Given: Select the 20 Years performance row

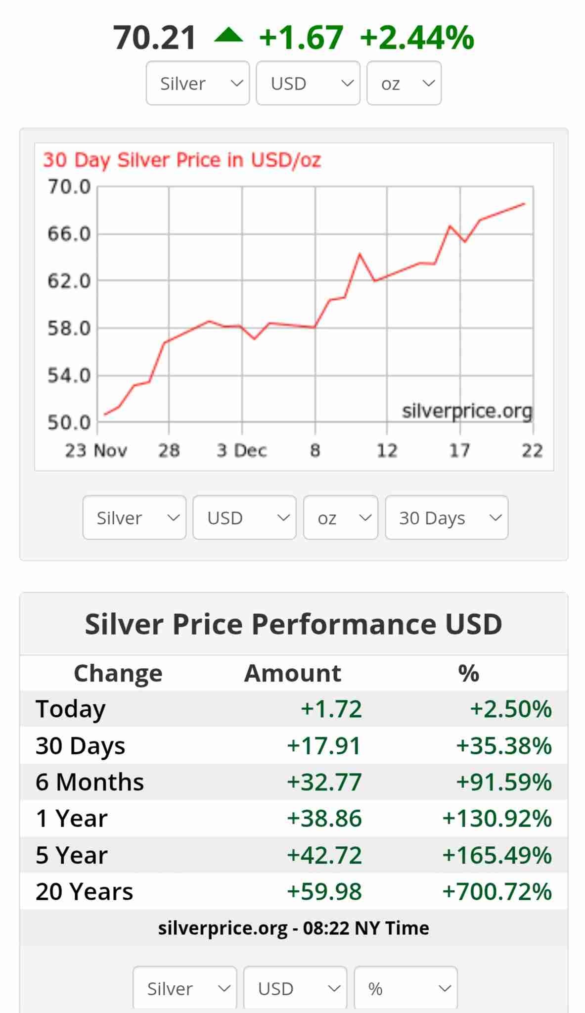Looking at the screenshot, I should [x=293, y=891].
